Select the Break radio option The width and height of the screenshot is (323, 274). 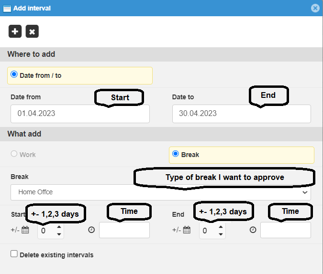click(x=176, y=154)
